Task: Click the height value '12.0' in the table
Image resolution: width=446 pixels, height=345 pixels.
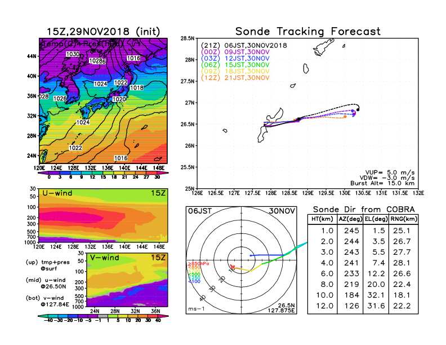Action: (x=324, y=306)
